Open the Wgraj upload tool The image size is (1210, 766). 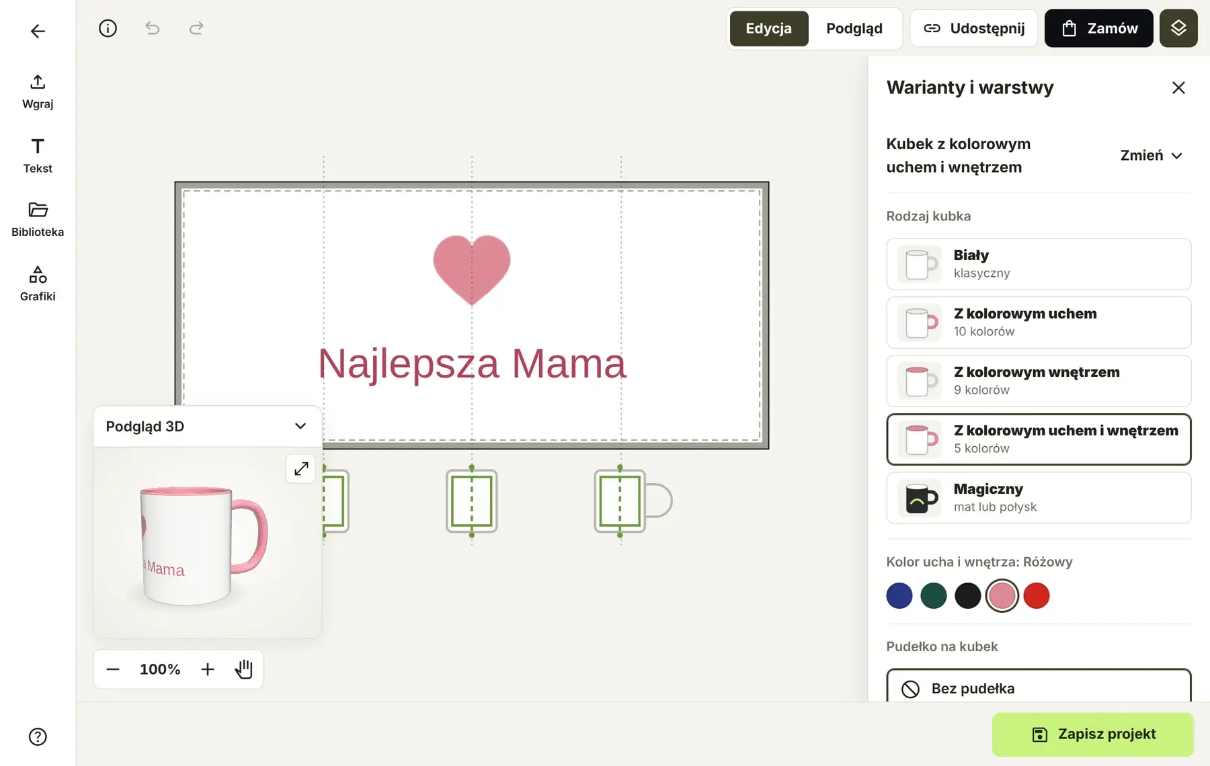[38, 92]
